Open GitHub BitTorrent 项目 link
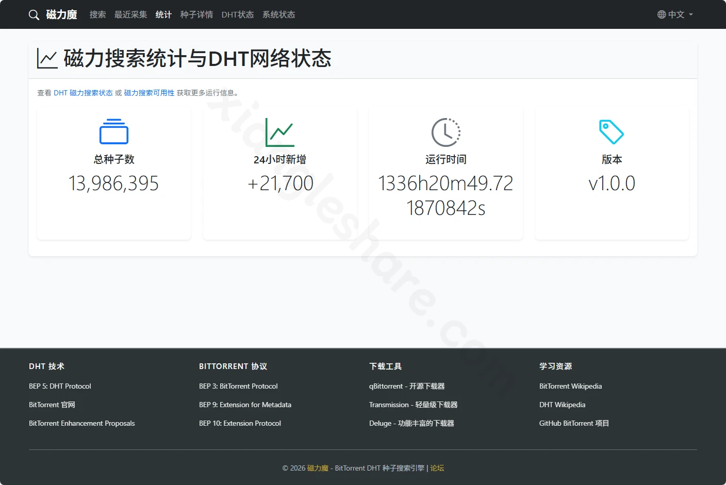 (x=574, y=423)
